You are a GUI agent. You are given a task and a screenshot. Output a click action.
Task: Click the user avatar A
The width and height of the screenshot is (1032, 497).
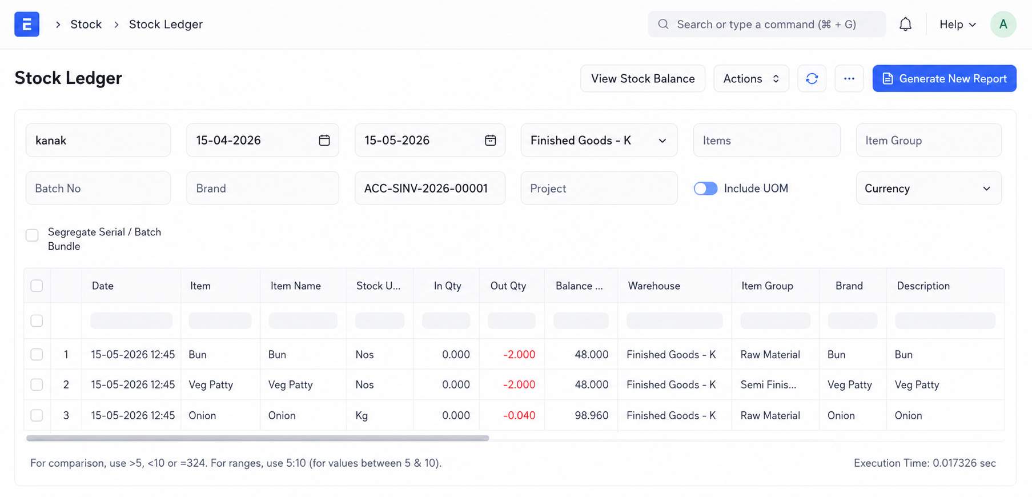1003,24
